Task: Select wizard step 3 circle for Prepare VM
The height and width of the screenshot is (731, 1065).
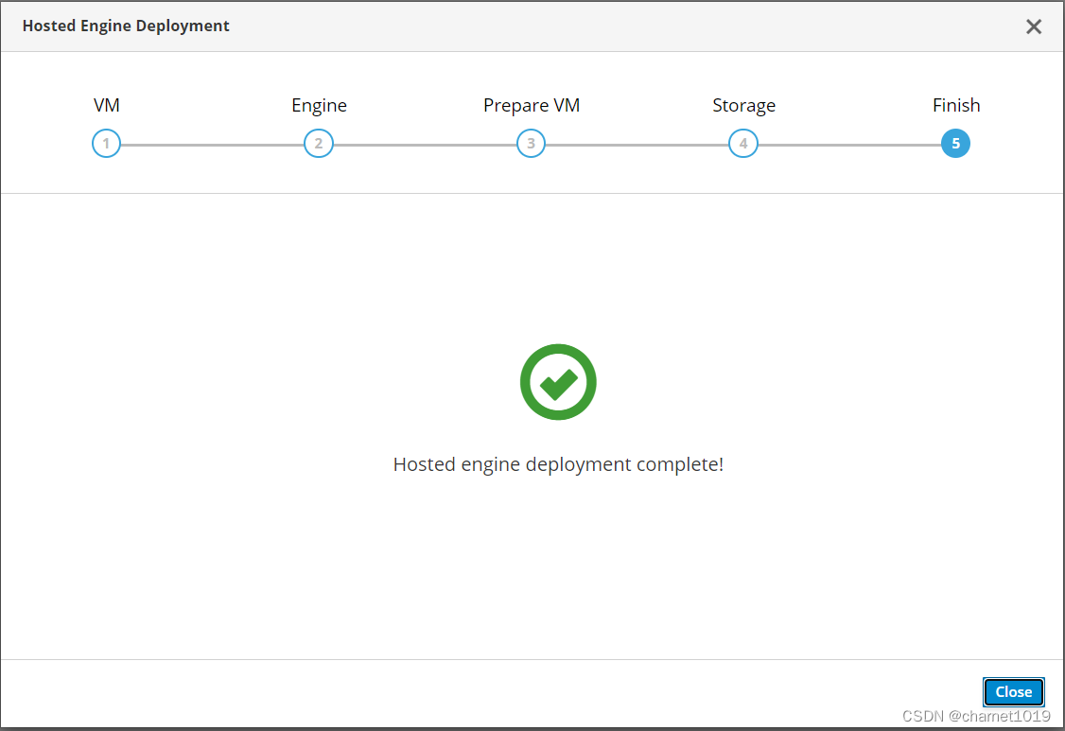Action: pos(532,144)
